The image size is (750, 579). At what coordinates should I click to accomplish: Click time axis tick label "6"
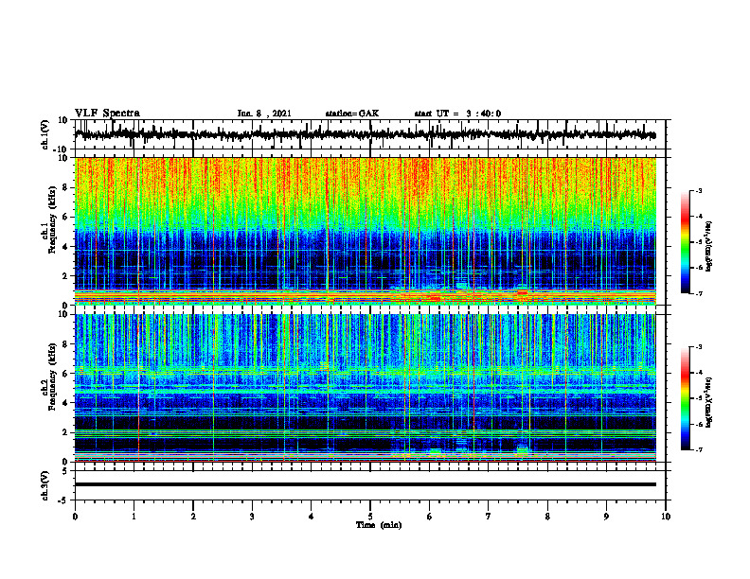(x=430, y=517)
